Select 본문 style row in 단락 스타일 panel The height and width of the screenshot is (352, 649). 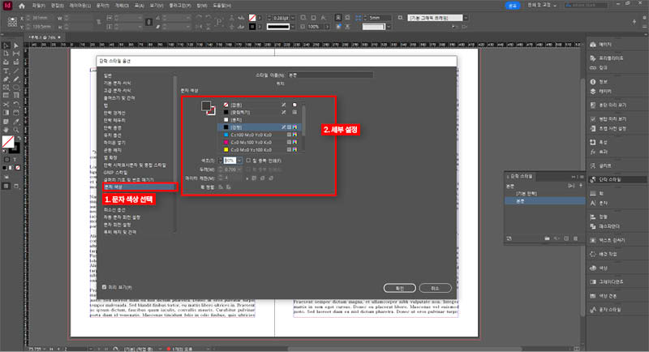(x=544, y=201)
